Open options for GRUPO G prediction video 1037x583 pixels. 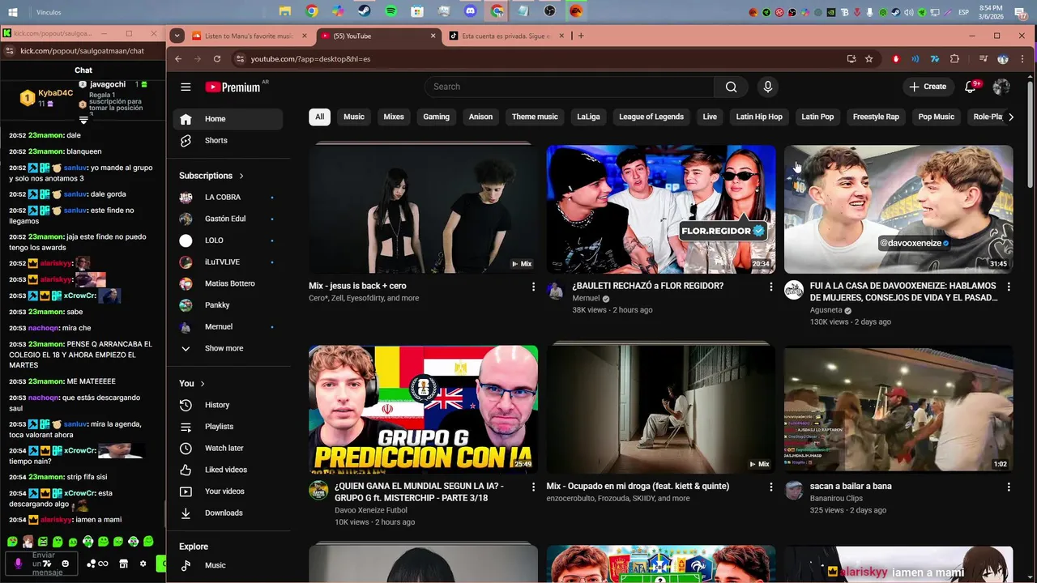533,487
